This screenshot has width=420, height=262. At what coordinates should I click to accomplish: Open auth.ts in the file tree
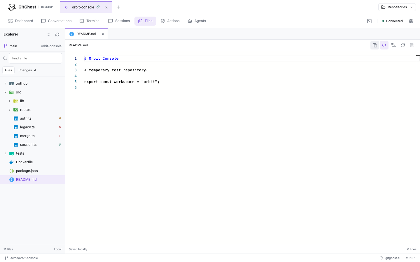click(33, 118)
